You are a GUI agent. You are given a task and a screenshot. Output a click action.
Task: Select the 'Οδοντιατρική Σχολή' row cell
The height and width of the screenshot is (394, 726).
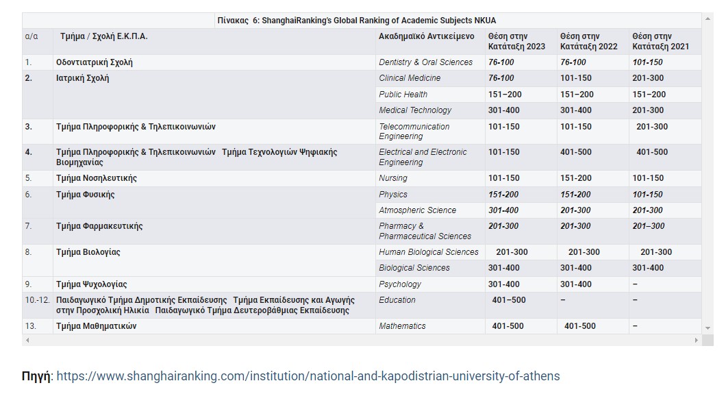point(95,62)
